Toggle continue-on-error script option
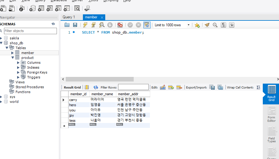 (120, 25)
